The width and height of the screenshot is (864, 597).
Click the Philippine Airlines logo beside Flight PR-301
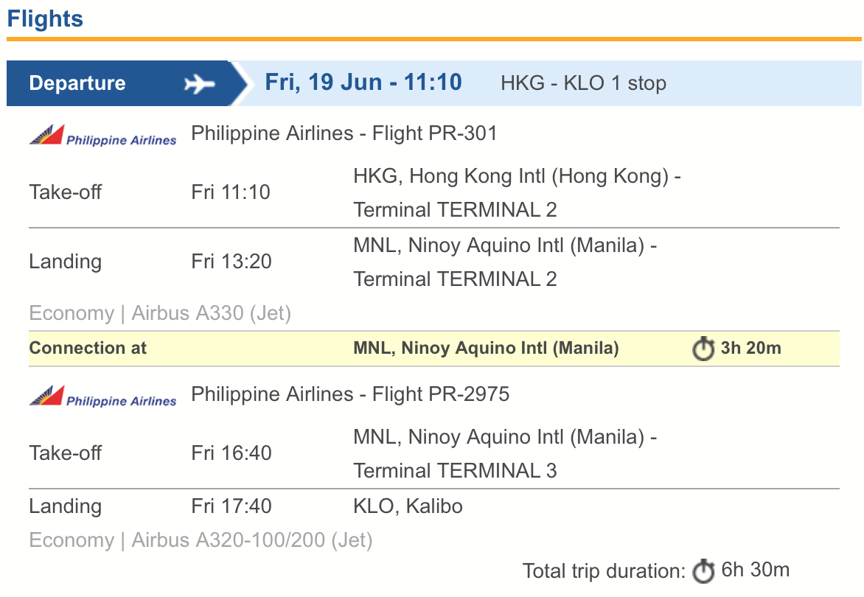coord(103,136)
